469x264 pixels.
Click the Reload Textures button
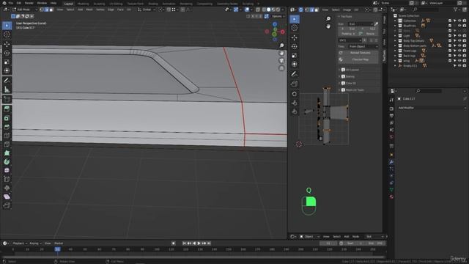[x=358, y=53]
